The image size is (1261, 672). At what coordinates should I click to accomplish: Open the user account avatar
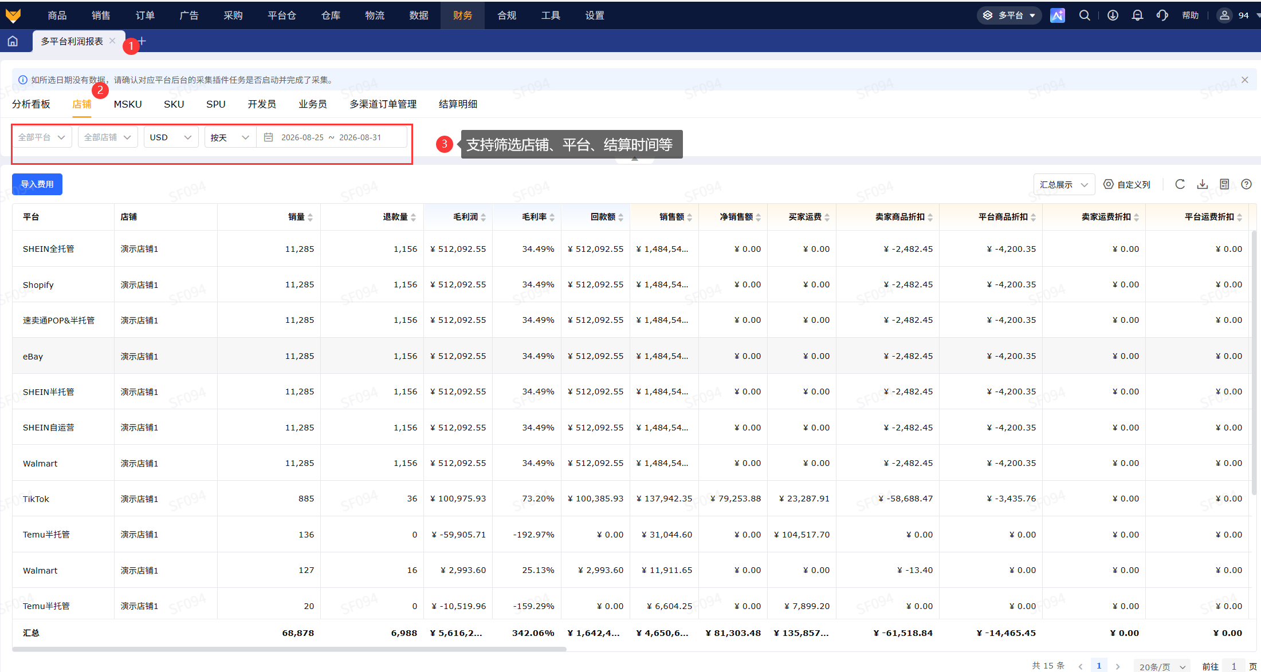[x=1224, y=15]
